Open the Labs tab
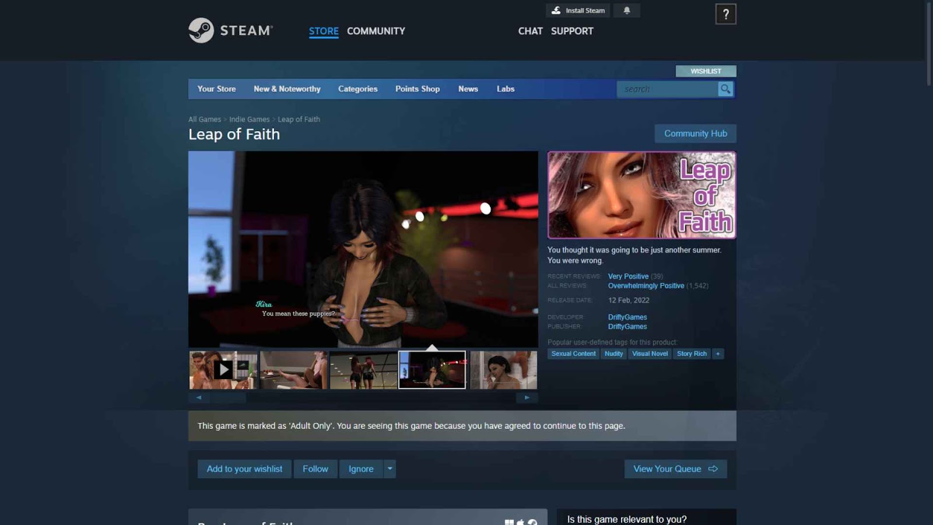The width and height of the screenshot is (933, 525). 506,89
